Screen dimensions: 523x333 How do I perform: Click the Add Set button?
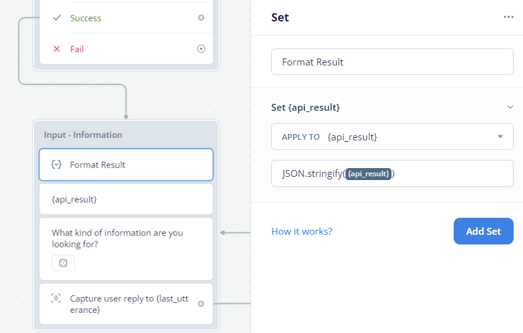483,231
